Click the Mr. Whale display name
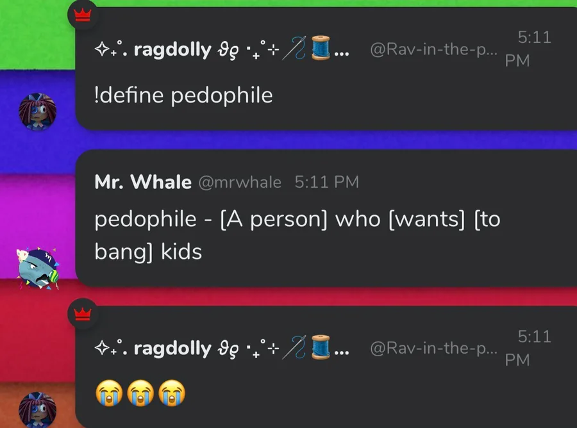The width and height of the screenshot is (577, 428). point(143,182)
